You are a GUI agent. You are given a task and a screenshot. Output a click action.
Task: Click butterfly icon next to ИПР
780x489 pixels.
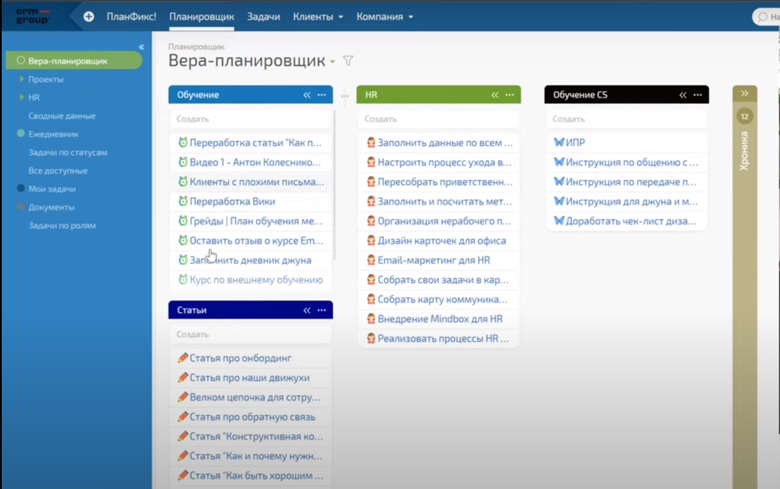(x=559, y=142)
